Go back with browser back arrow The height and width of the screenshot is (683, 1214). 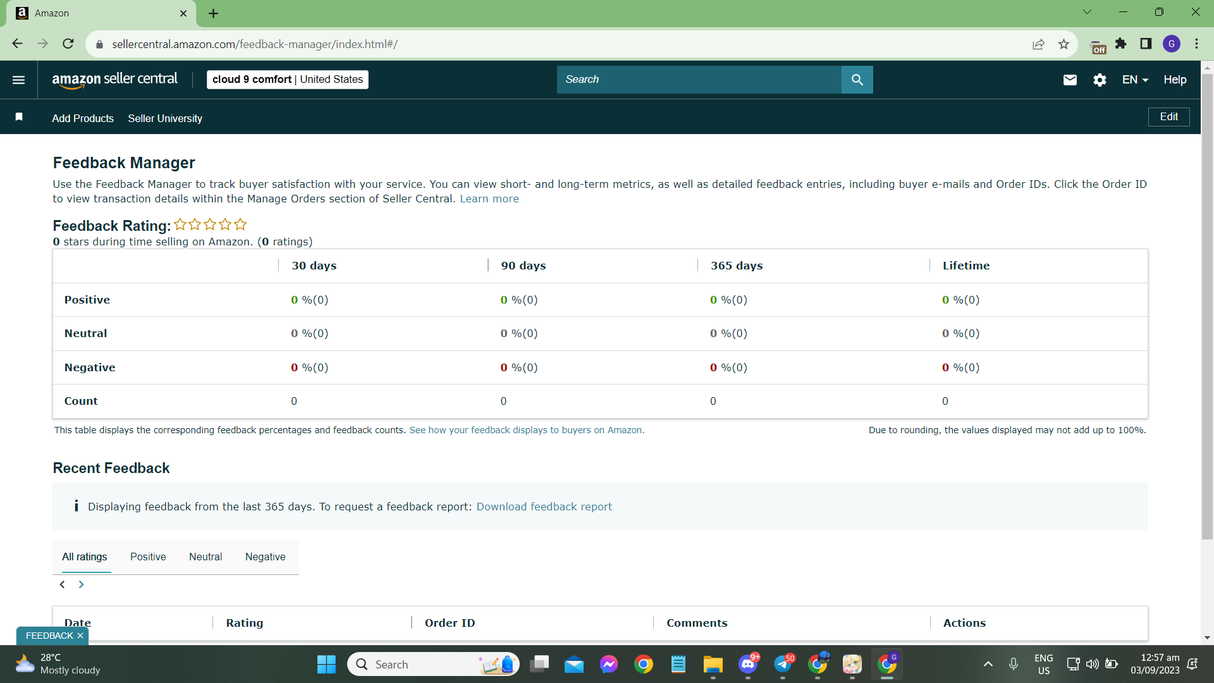(x=17, y=44)
